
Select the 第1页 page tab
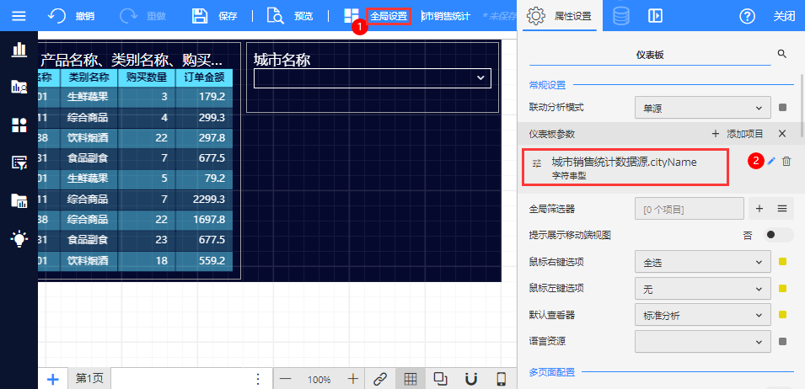(89, 379)
